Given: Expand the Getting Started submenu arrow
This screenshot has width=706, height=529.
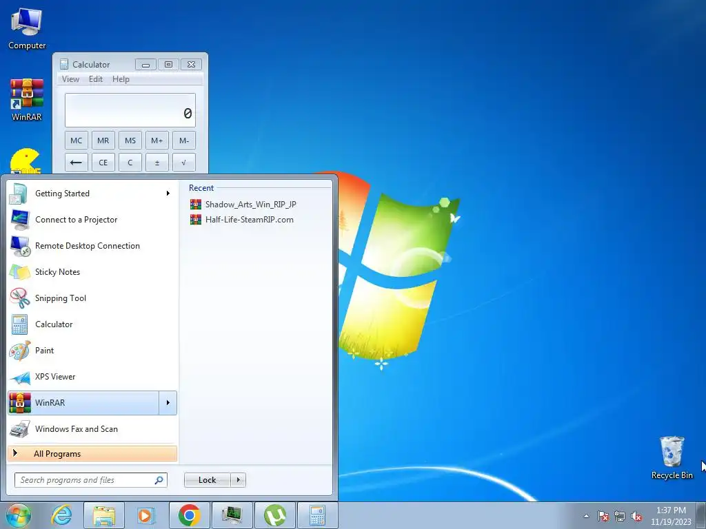Looking at the screenshot, I should click(168, 194).
